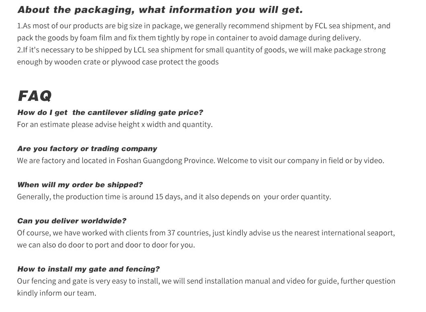Viewport: 426px width, 312px height.
Task: Click the line starting '1.As most of our products'
Action: [203, 26]
